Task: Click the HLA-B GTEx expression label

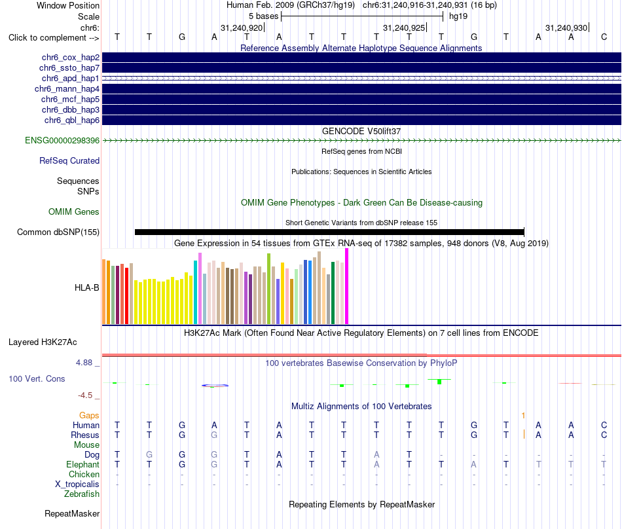Action: point(87,288)
